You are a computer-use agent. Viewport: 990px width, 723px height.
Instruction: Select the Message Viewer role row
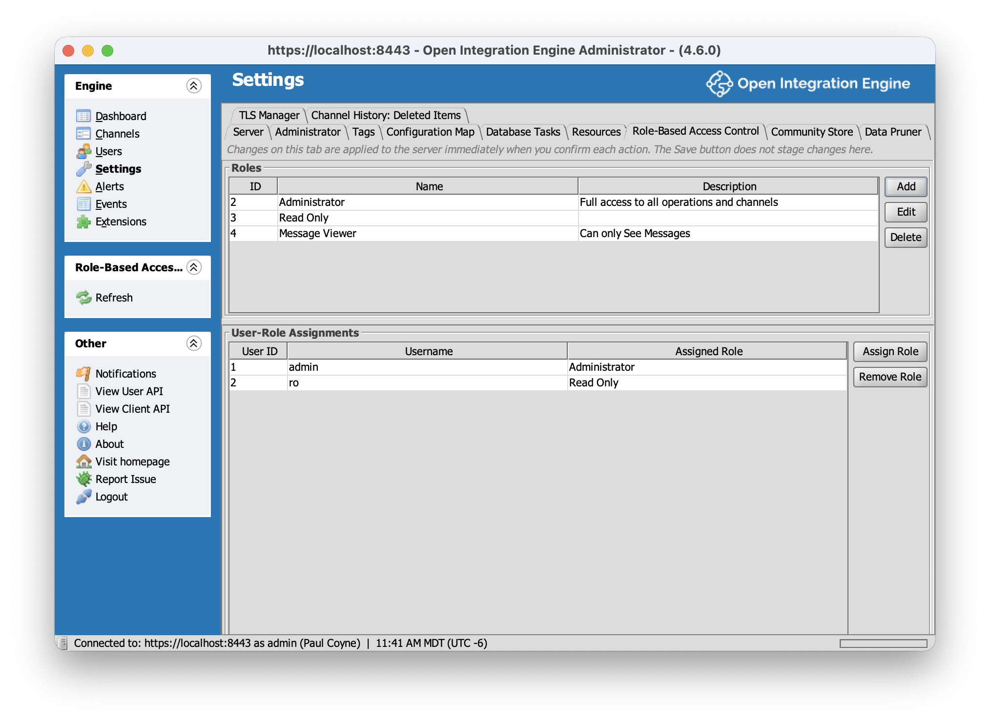[554, 233]
